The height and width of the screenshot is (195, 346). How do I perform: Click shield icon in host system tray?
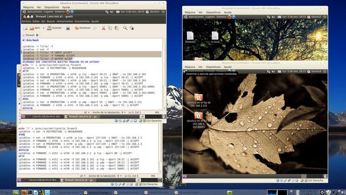coord(328,192)
